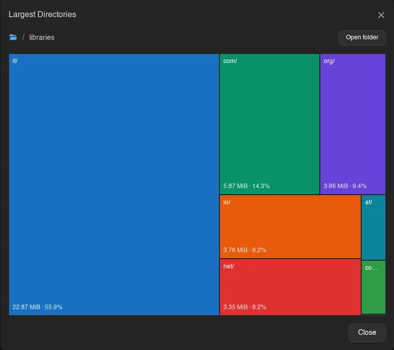
Task: Open the libraries folder via Open folder button
Action: [362, 37]
